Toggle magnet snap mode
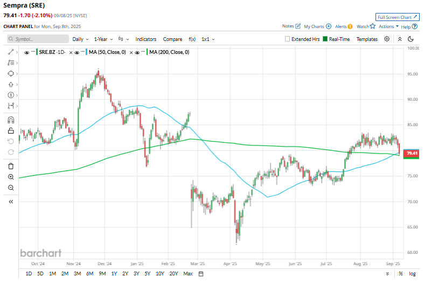The image size is (424, 284). click(11, 120)
